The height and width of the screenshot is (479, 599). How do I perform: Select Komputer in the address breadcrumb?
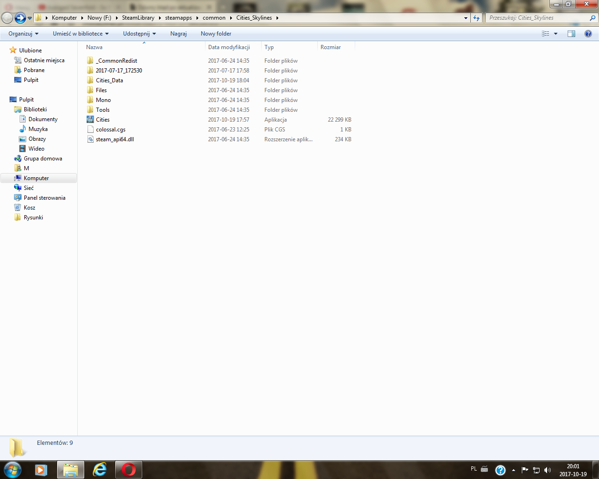pos(64,18)
